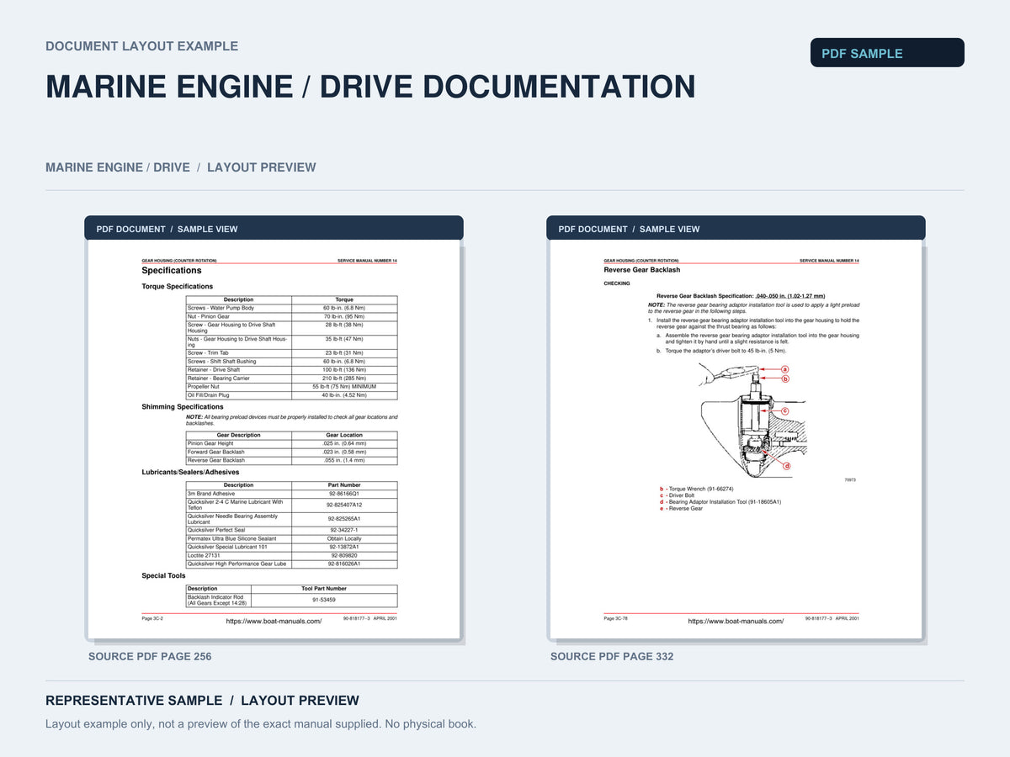Click the 'Oil Fill/Drain Plug' cell
Image resolution: width=1010 pixels, height=757 pixels.
point(238,395)
